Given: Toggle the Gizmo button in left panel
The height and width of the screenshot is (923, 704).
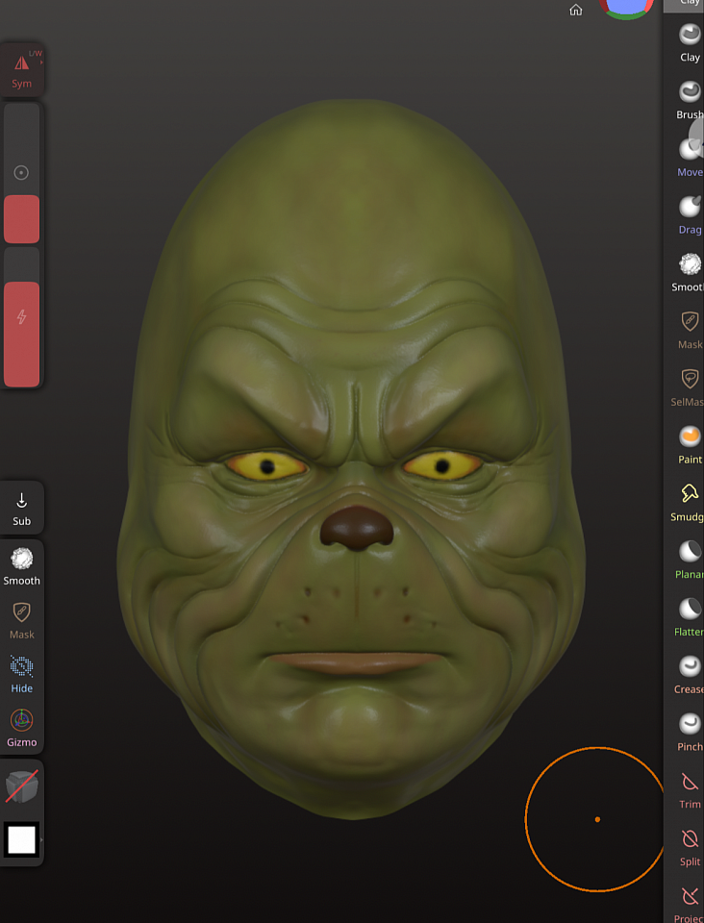Looking at the screenshot, I should (x=22, y=728).
